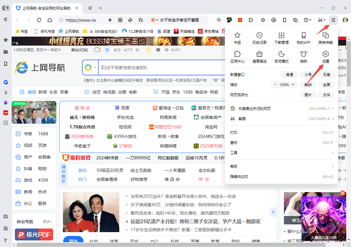This screenshot has height=247, width=351.
Task: Open 我的APP icon in menu
Action: coord(303,38)
